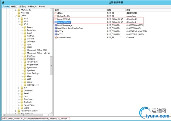Click the '0x00000fb9 (4025)' data value
The width and height of the screenshot is (171, 121).
135,34
